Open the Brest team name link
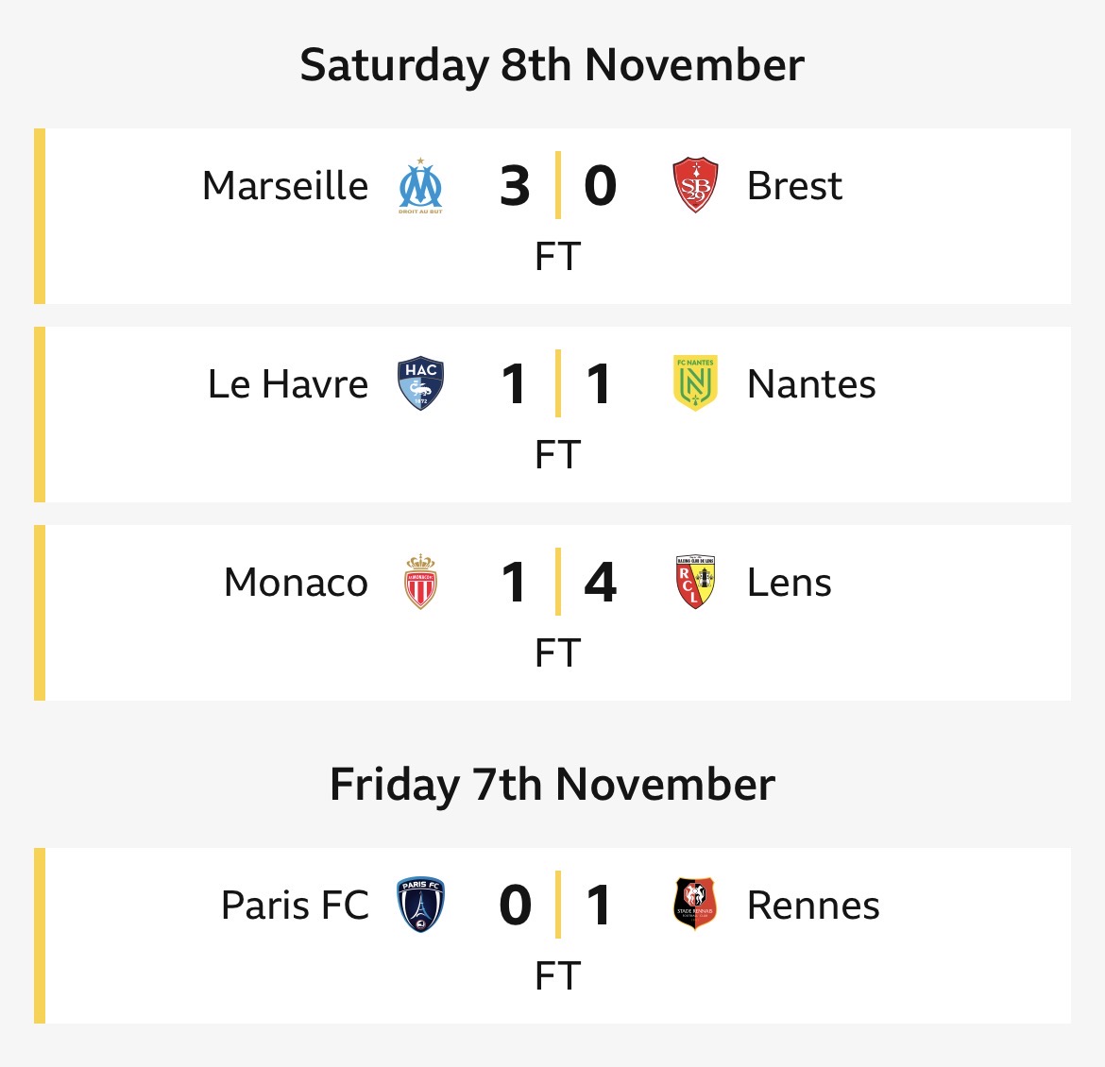The width and height of the screenshot is (1105, 1067). 794,186
